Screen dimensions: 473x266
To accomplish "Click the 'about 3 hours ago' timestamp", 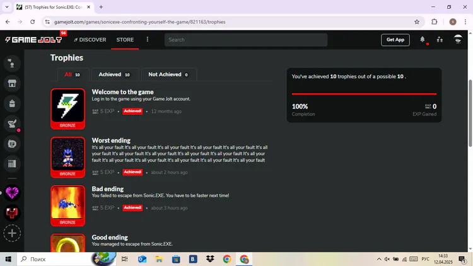I will 169,208.
